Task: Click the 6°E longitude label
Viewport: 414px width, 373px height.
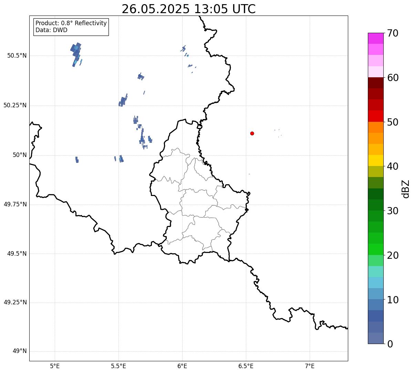Action: click(182, 366)
